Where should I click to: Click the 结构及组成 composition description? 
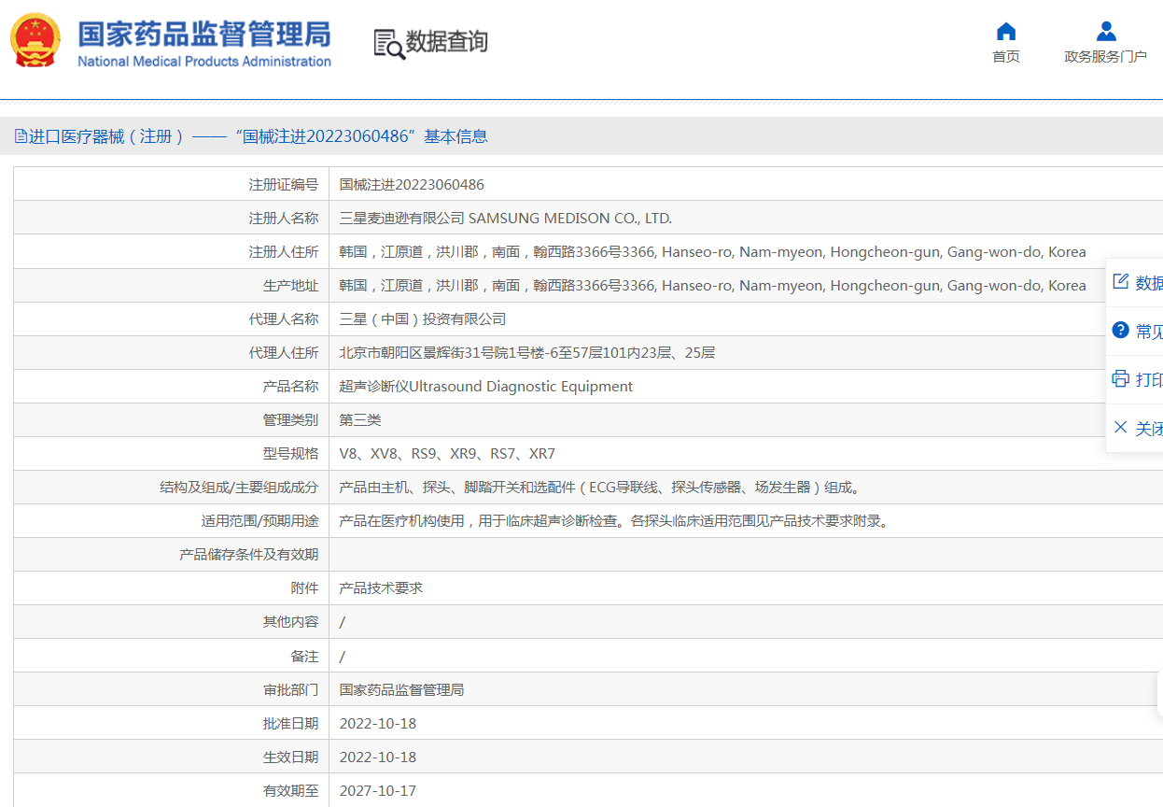600,488
